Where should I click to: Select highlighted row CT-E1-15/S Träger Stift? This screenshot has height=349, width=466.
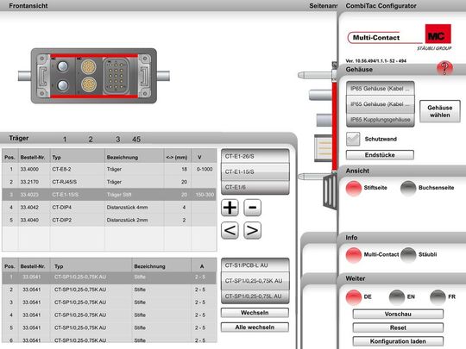tap(110, 195)
